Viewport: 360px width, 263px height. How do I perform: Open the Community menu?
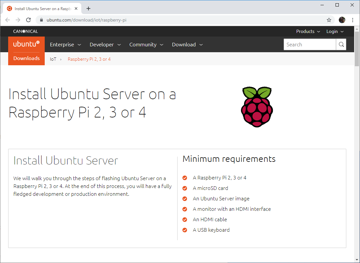[146, 44]
